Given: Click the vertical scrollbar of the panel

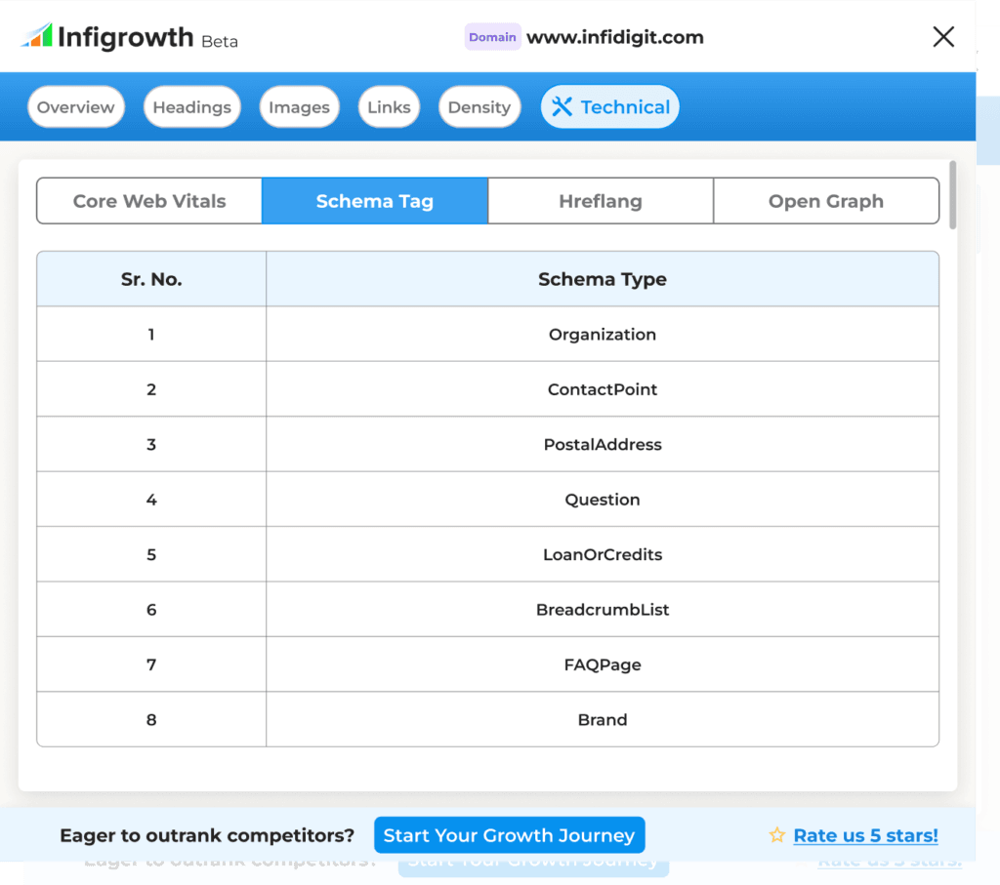Looking at the screenshot, I should 953,195.
